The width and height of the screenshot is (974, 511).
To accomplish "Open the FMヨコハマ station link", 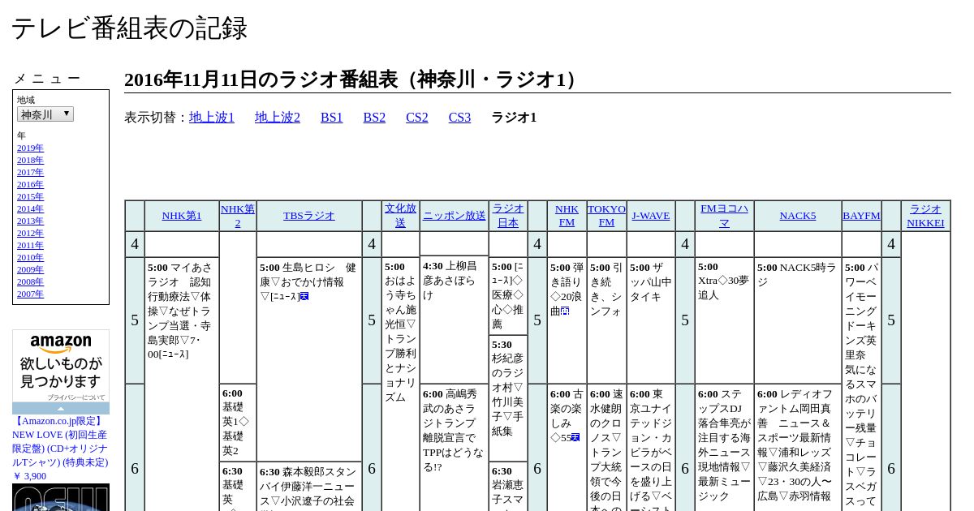I will click(x=725, y=216).
